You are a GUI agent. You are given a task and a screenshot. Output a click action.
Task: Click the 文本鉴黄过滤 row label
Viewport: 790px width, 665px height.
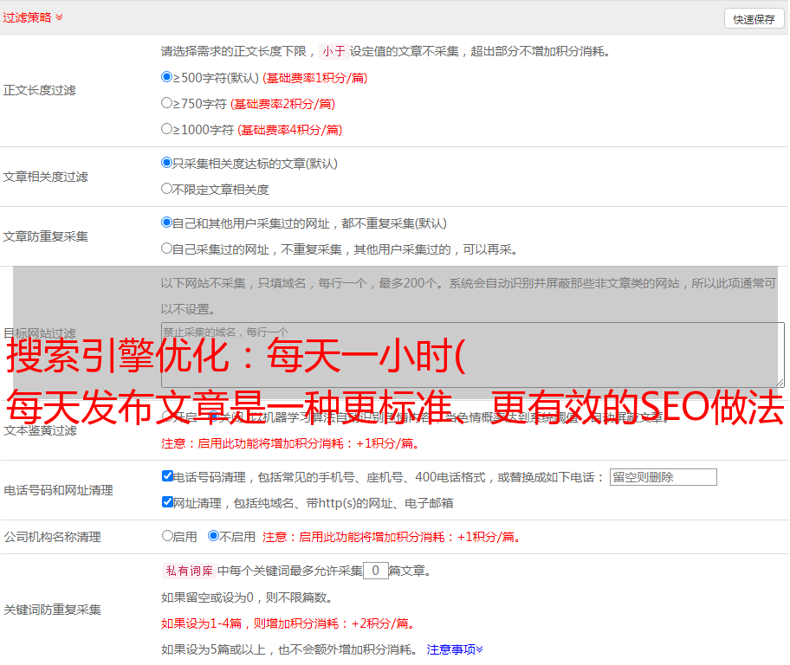pyautogui.click(x=41, y=430)
